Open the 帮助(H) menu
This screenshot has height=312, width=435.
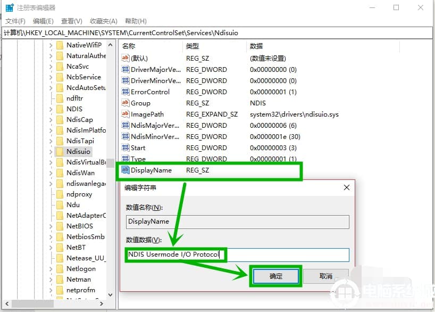point(136,21)
